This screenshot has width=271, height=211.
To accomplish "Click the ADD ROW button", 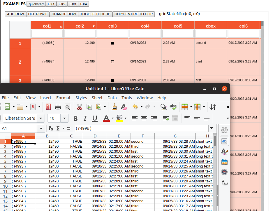I will (15, 14).
